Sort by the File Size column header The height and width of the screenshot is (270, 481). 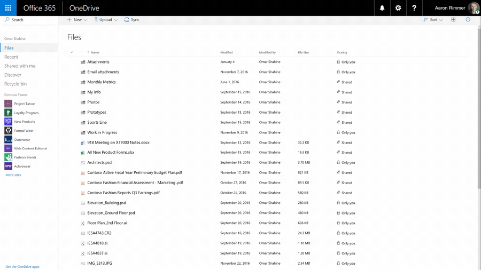pos(303,52)
